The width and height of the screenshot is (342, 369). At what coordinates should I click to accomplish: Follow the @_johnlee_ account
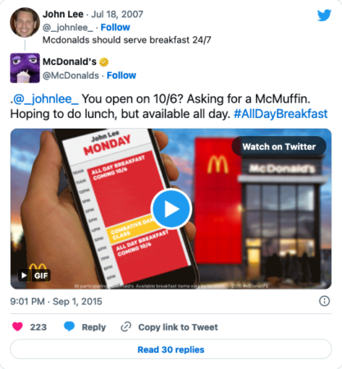click(x=115, y=27)
